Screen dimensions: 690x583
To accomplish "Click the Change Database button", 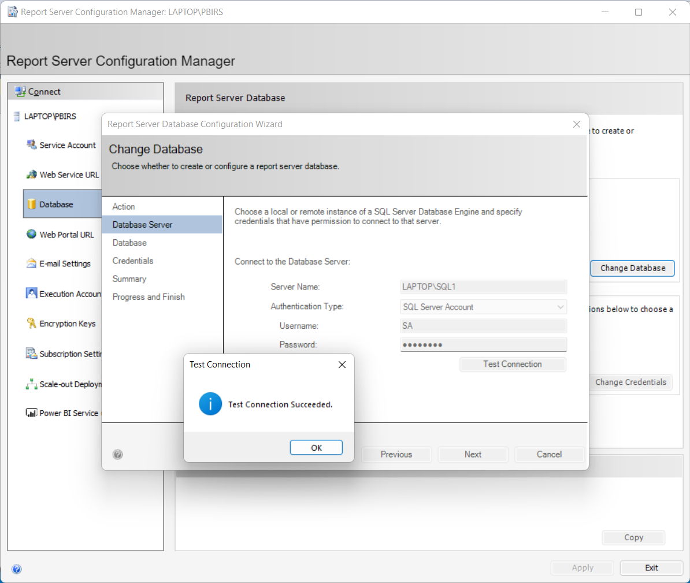I will [x=632, y=268].
